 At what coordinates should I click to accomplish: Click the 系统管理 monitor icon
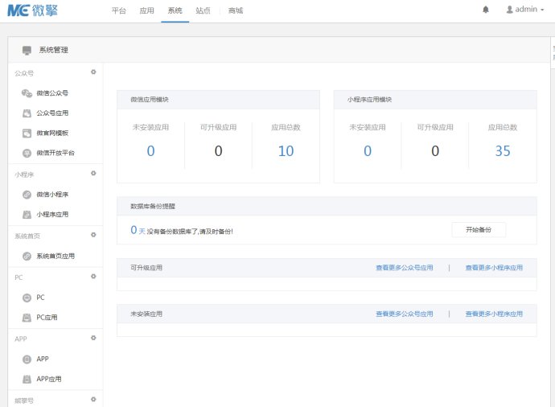pyautogui.click(x=27, y=50)
